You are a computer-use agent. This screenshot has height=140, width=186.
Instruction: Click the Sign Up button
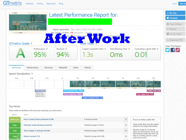click(x=182, y=4)
